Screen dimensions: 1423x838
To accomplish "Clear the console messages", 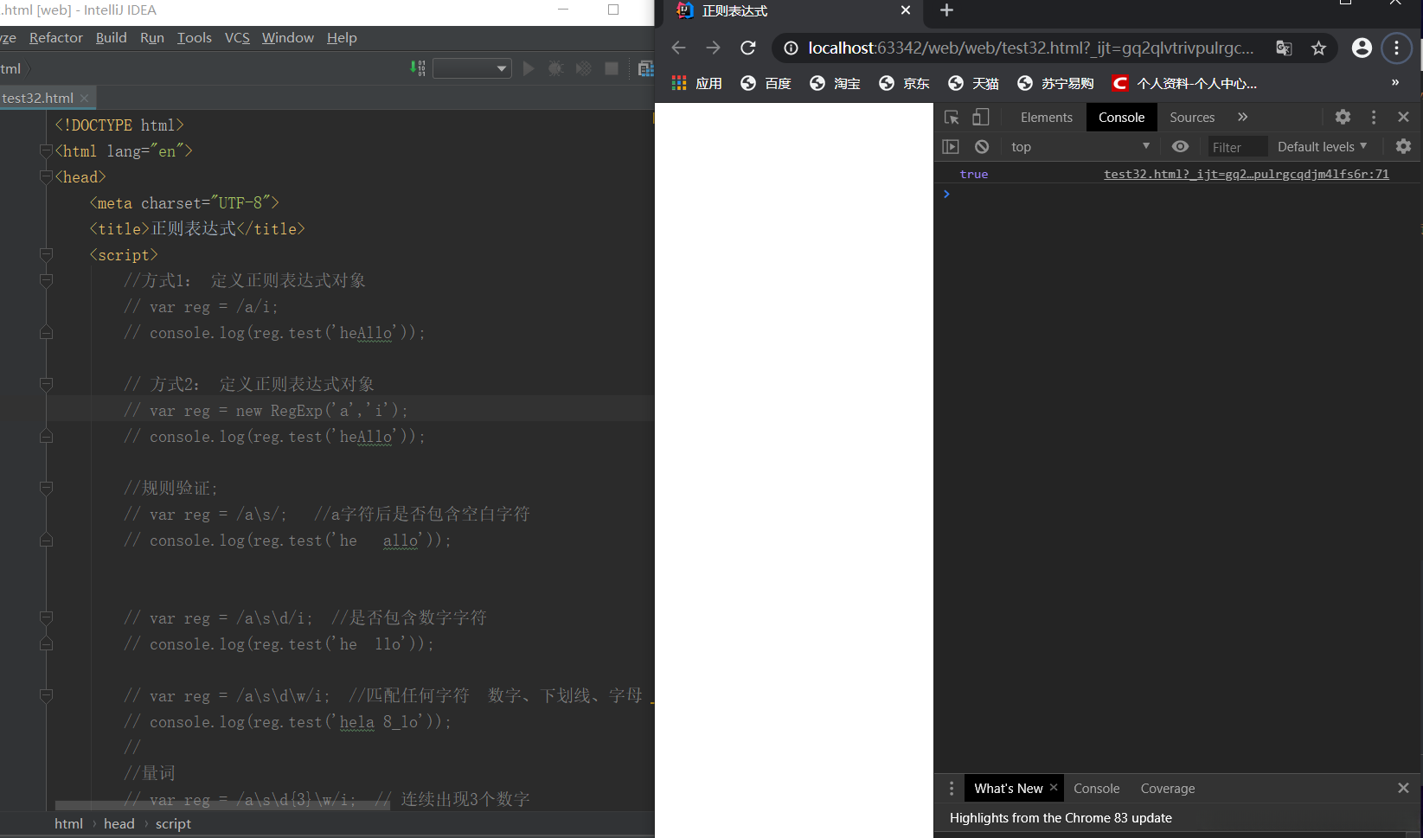I will pyautogui.click(x=981, y=146).
